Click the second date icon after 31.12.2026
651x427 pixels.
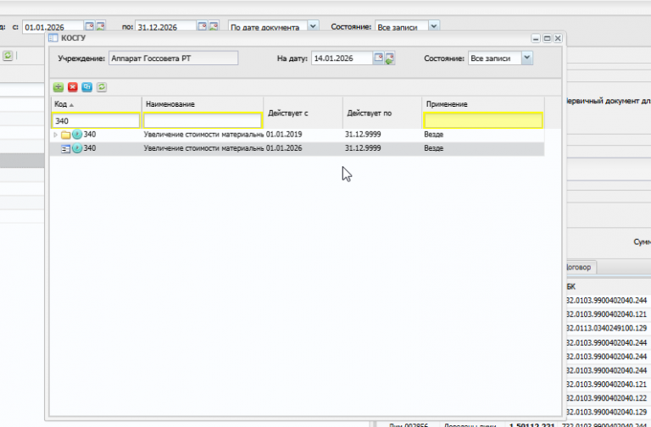tap(214, 26)
